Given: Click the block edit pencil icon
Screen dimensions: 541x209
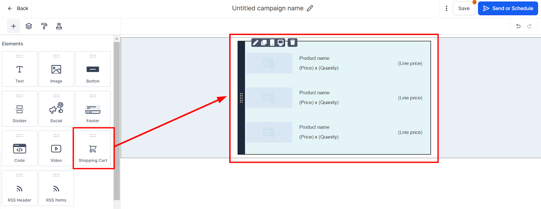Looking at the screenshot, I should (x=256, y=43).
